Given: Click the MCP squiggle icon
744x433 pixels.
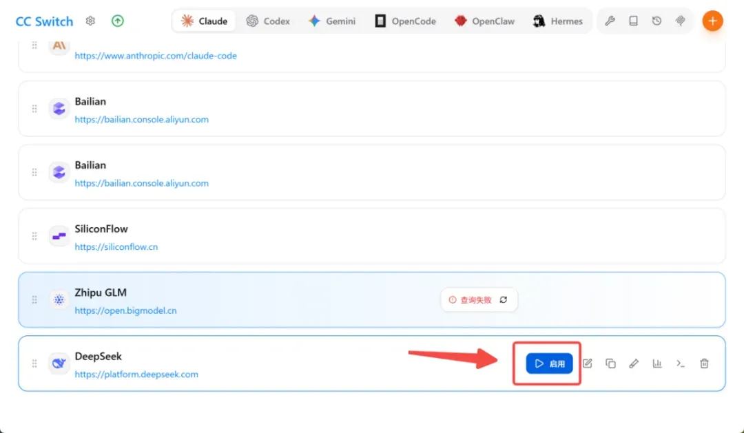Looking at the screenshot, I should pos(681,21).
